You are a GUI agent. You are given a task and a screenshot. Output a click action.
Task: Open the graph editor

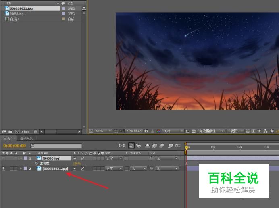tap(178, 146)
